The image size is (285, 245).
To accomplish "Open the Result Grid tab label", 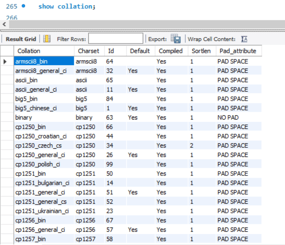I will [21, 39].
